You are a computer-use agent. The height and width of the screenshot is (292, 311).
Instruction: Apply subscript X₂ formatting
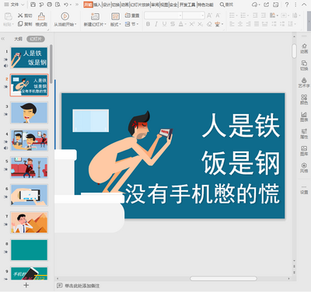(200, 24)
